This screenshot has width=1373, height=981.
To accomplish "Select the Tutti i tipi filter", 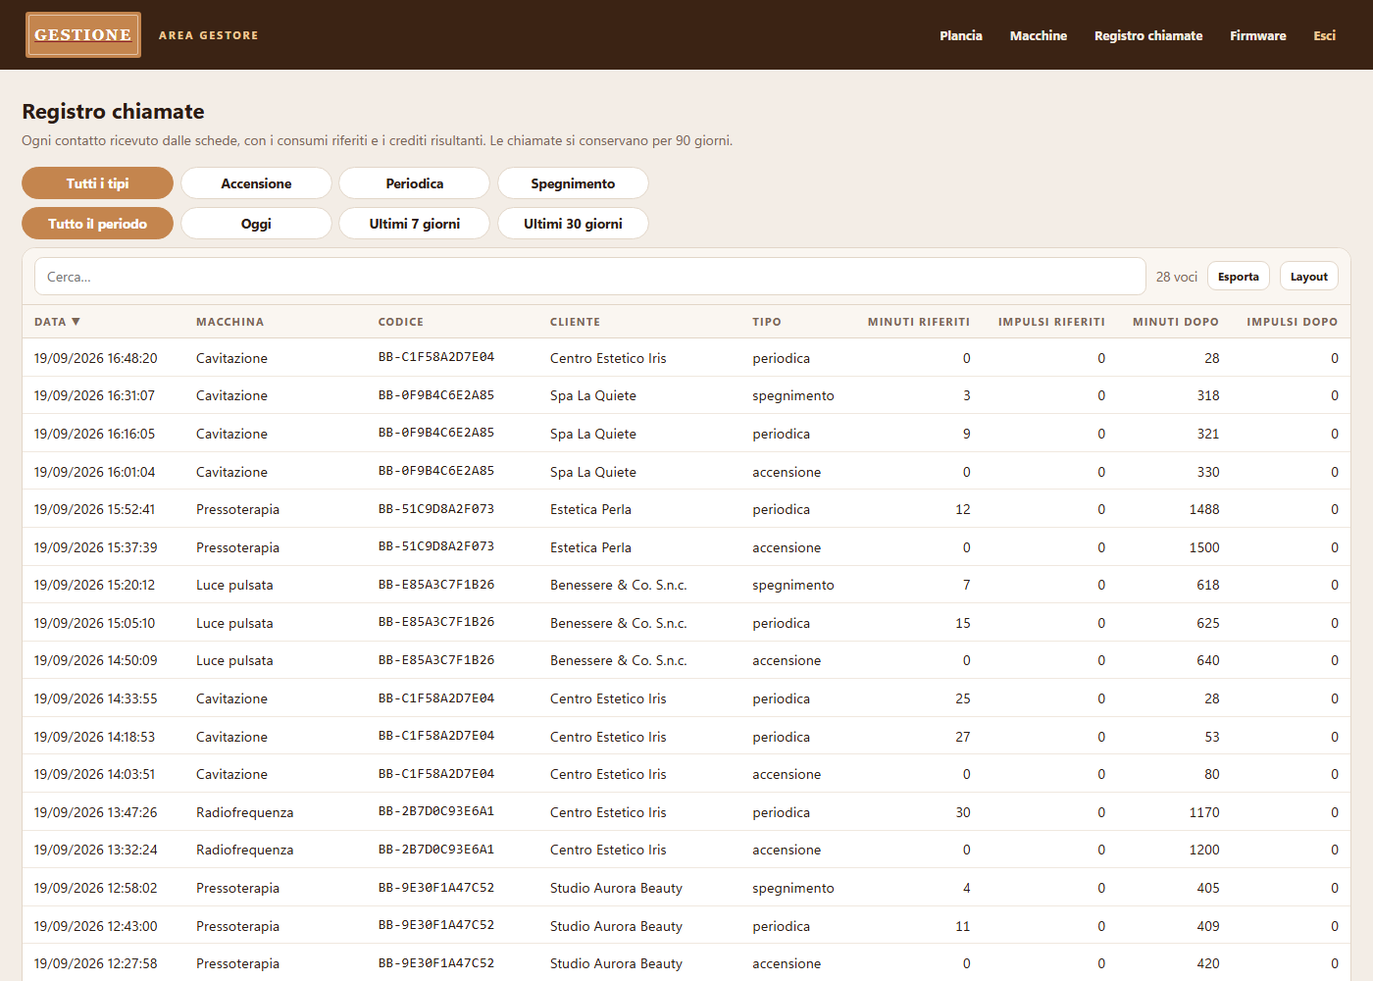I will click(x=98, y=183).
